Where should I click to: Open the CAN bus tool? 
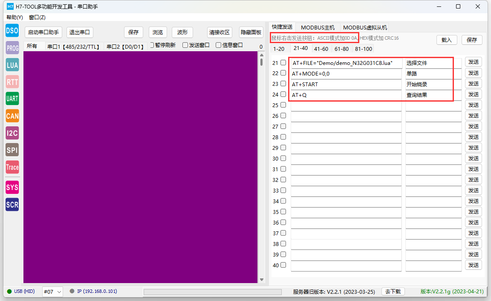point(12,116)
